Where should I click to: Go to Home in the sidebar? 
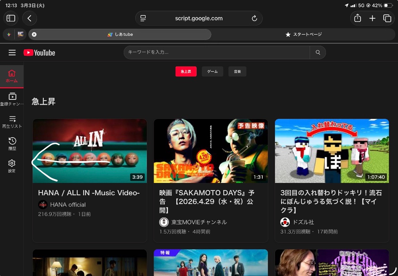[x=12, y=76]
